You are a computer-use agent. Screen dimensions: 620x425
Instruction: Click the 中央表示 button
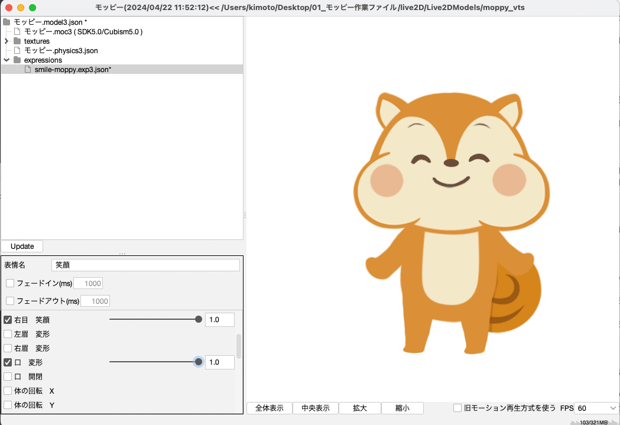[316, 408]
